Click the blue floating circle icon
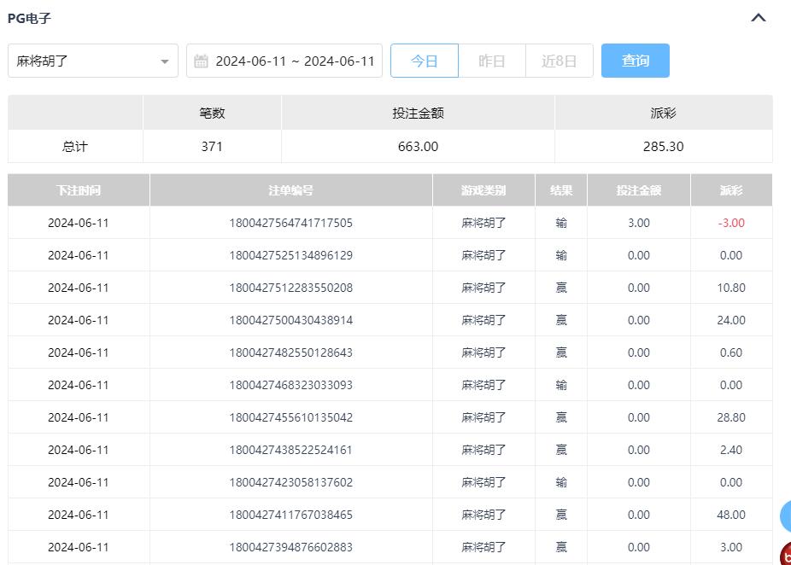Image resolution: width=791 pixels, height=565 pixels. coord(786,516)
